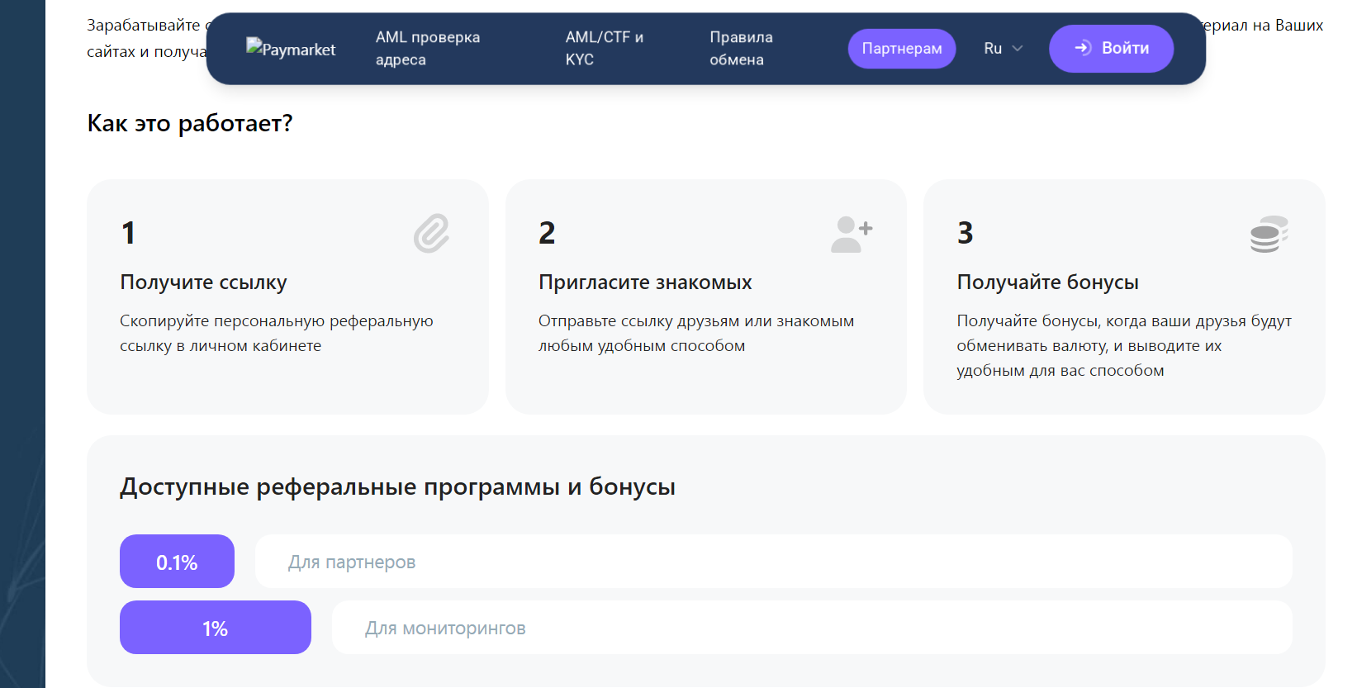Expand language list via chevron arrow
Image resolution: width=1357 pixels, height=688 pixels.
coord(1018,49)
